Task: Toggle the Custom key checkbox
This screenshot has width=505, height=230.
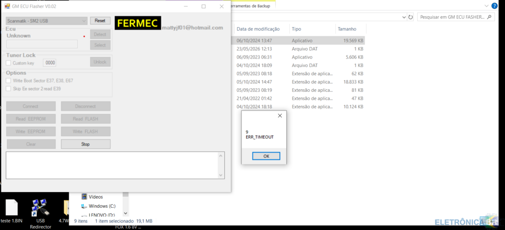Action: (x=9, y=63)
